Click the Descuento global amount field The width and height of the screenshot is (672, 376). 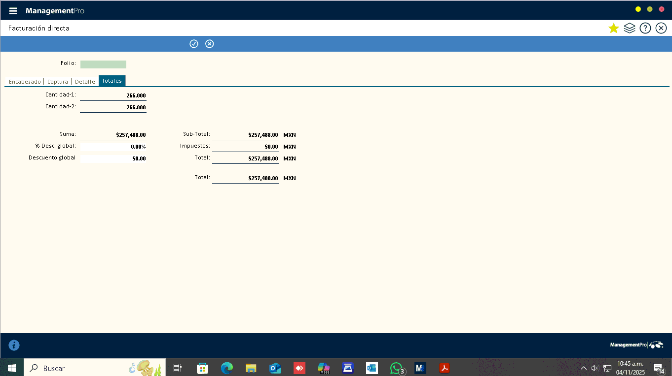click(113, 158)
